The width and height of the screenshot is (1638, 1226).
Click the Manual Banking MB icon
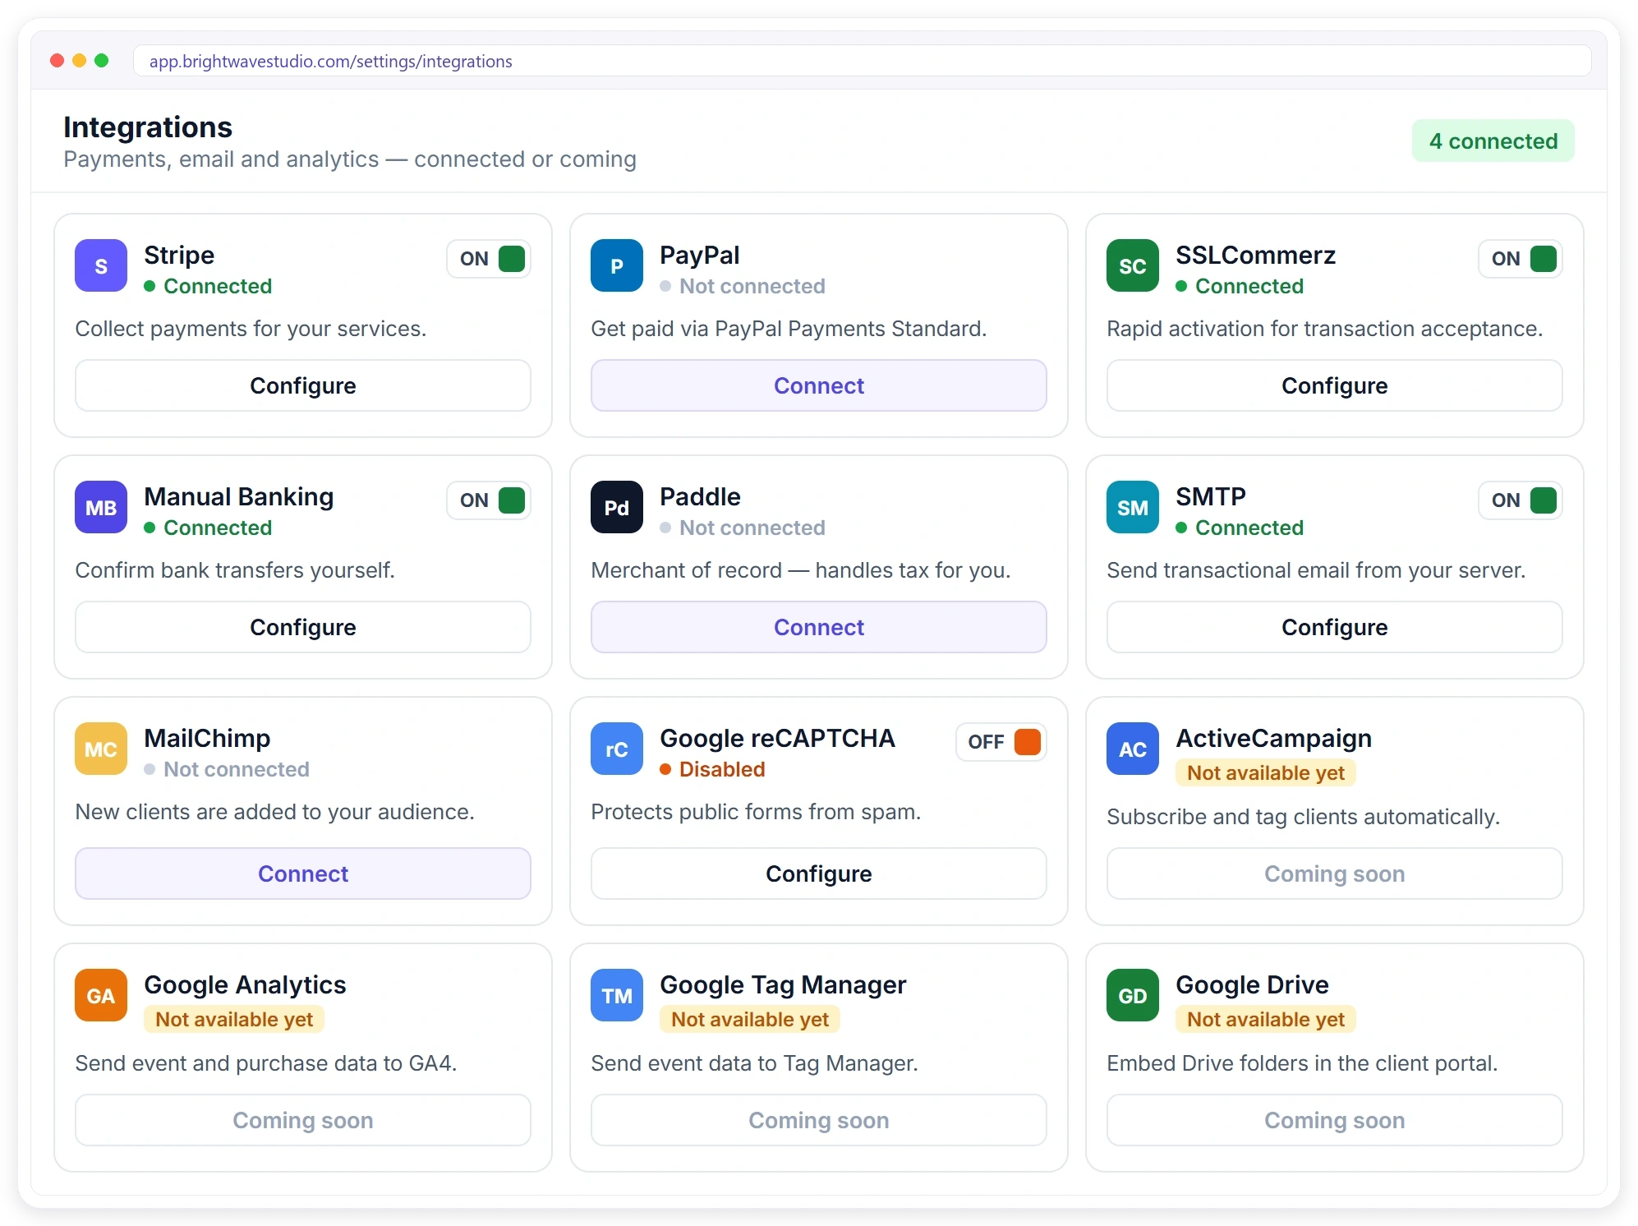pos(101,507)
